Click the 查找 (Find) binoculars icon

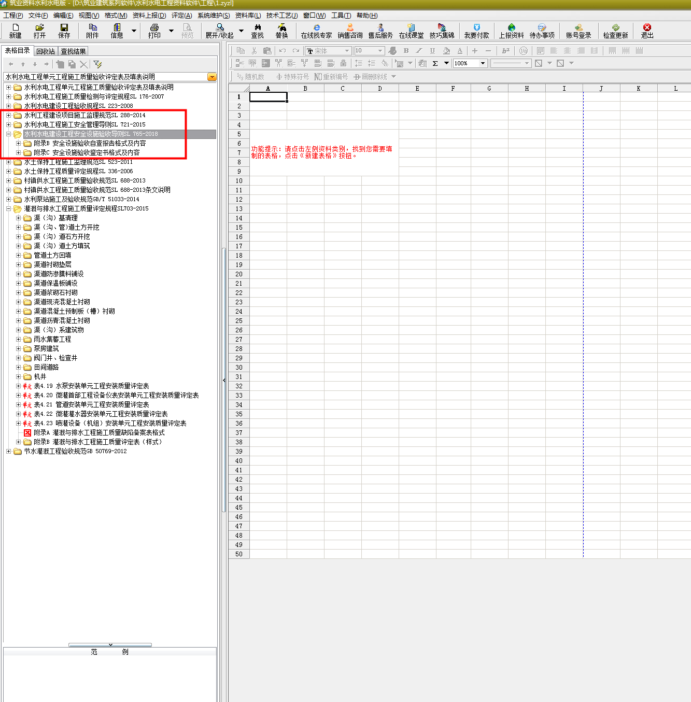pos(258,31)
